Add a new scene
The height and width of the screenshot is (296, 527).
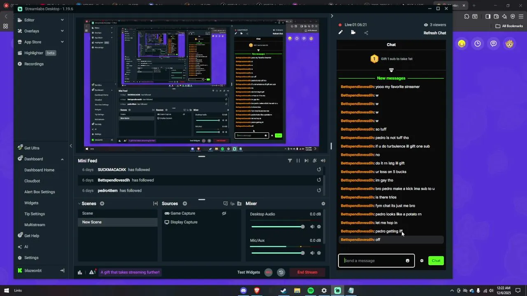102,203
